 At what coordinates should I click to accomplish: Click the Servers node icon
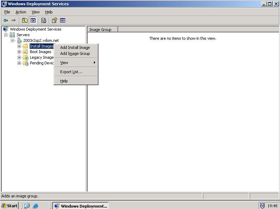pyautogui.click(x=12, y=35)
